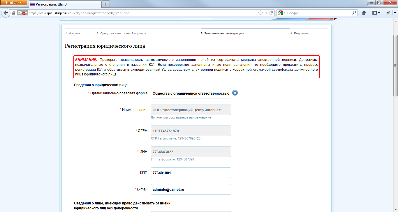The height and width of the screenshot is (212, 398).
Task: Reload the current page
Action: click(271, 13)
